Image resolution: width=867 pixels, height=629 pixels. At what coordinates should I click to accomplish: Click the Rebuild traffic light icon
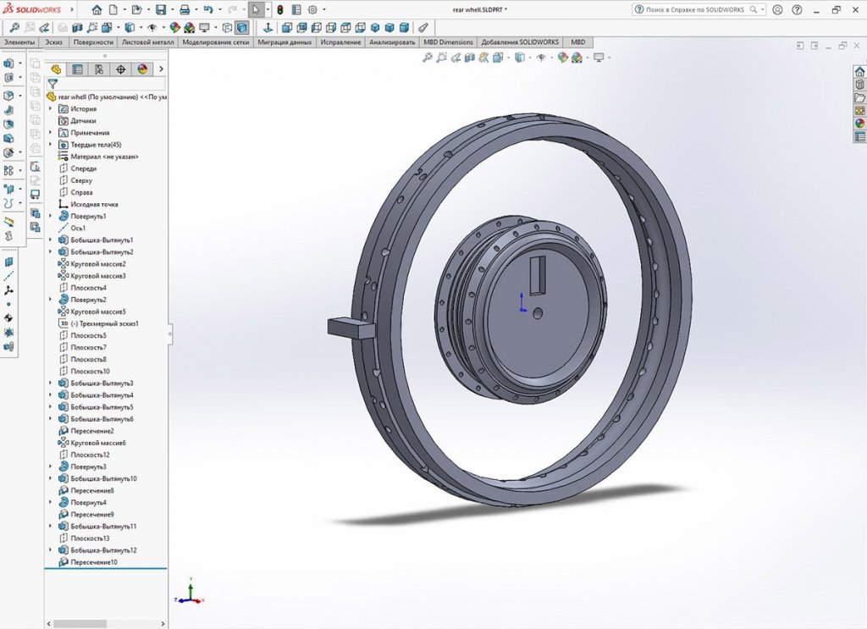click(x=280, y=10)
